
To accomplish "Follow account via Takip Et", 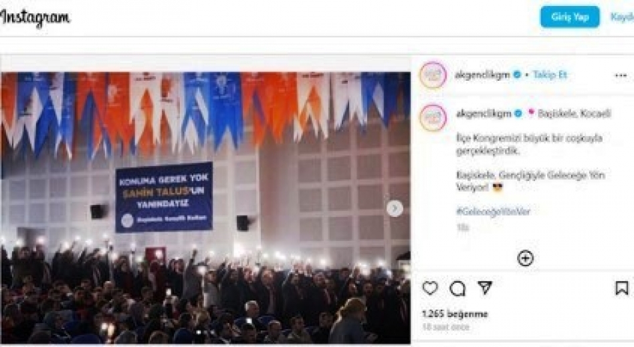I will 550,75.
